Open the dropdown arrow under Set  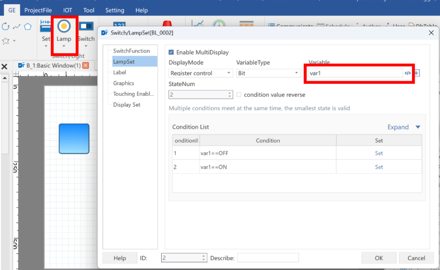(46, 46)
